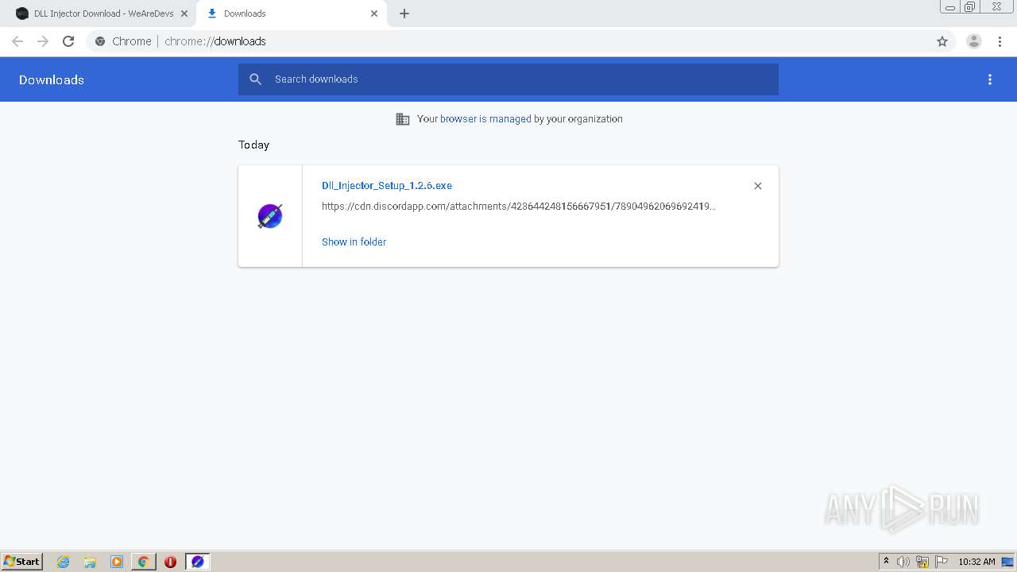Click the managed organization building icon
The image size is (1017, 572).
point(403,119)
